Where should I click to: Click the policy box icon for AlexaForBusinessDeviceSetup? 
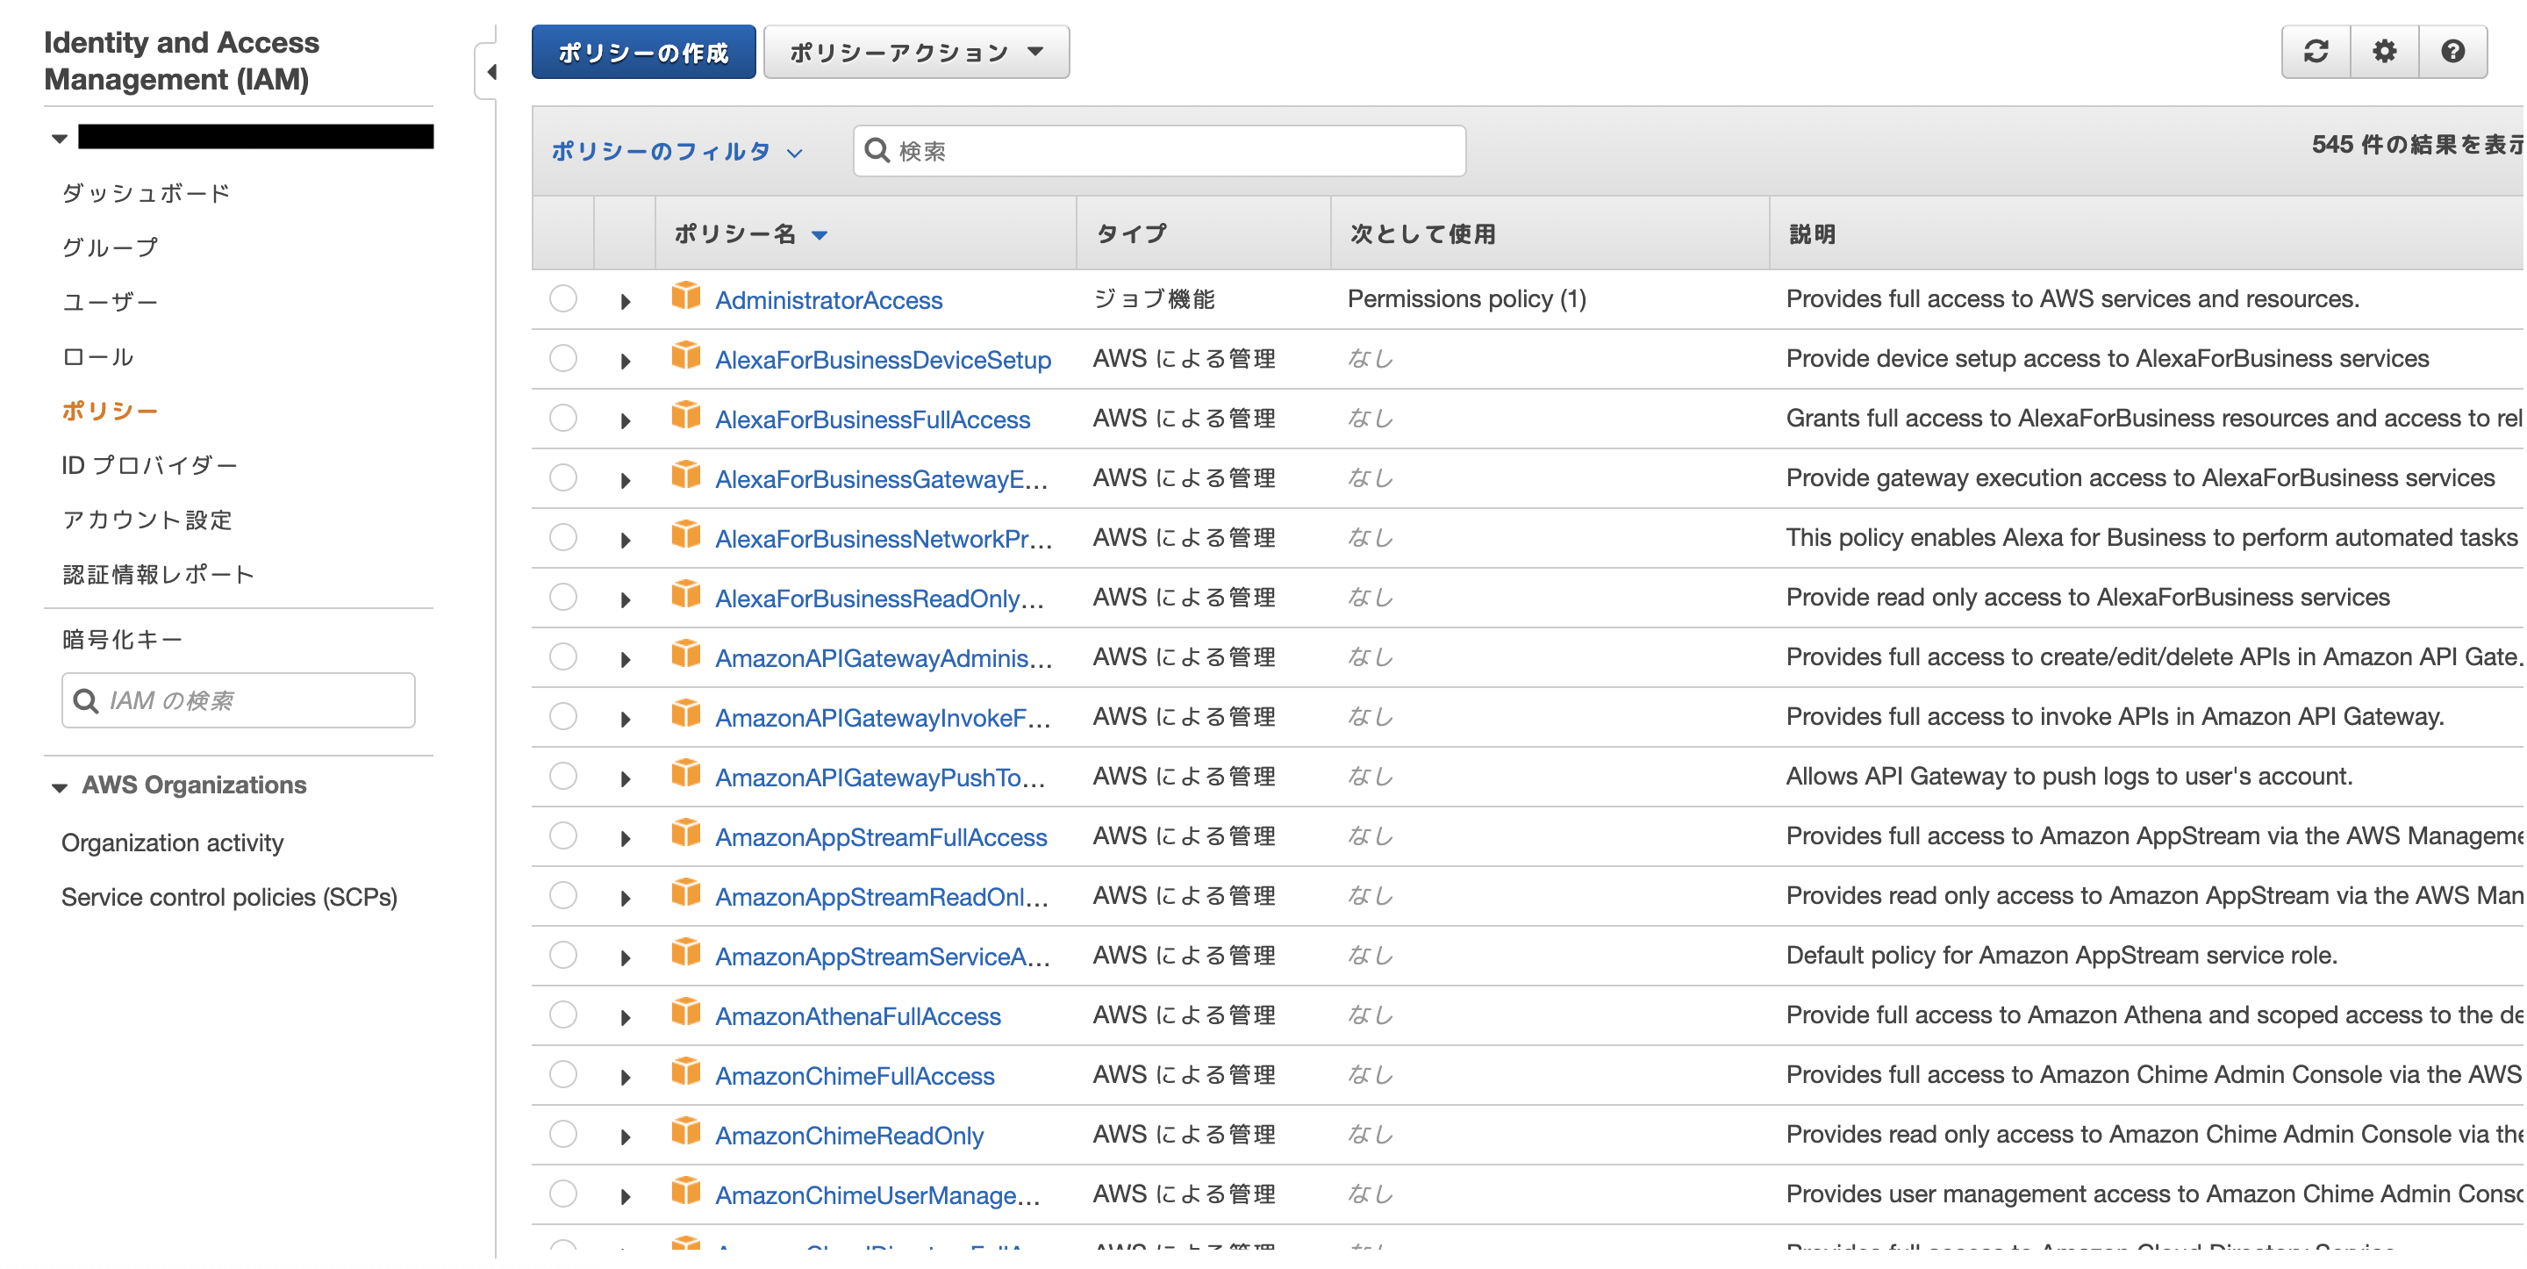685,356
